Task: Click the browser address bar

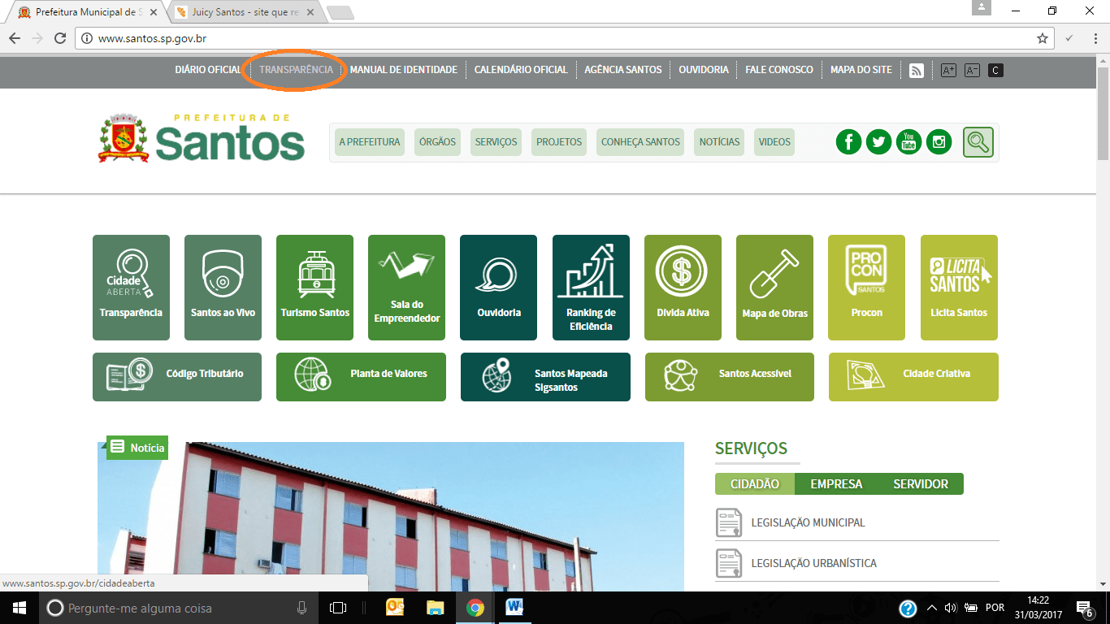Action: [x=561, y=38]
